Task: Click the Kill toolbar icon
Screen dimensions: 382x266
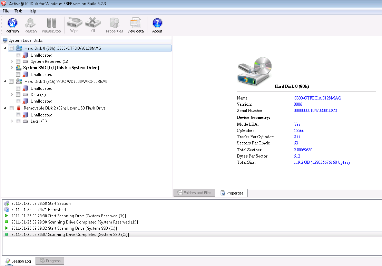Action: coord(92,22)
